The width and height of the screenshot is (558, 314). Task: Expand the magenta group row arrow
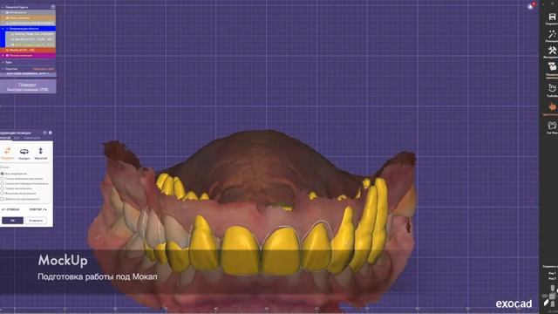[x=3, y=56]
